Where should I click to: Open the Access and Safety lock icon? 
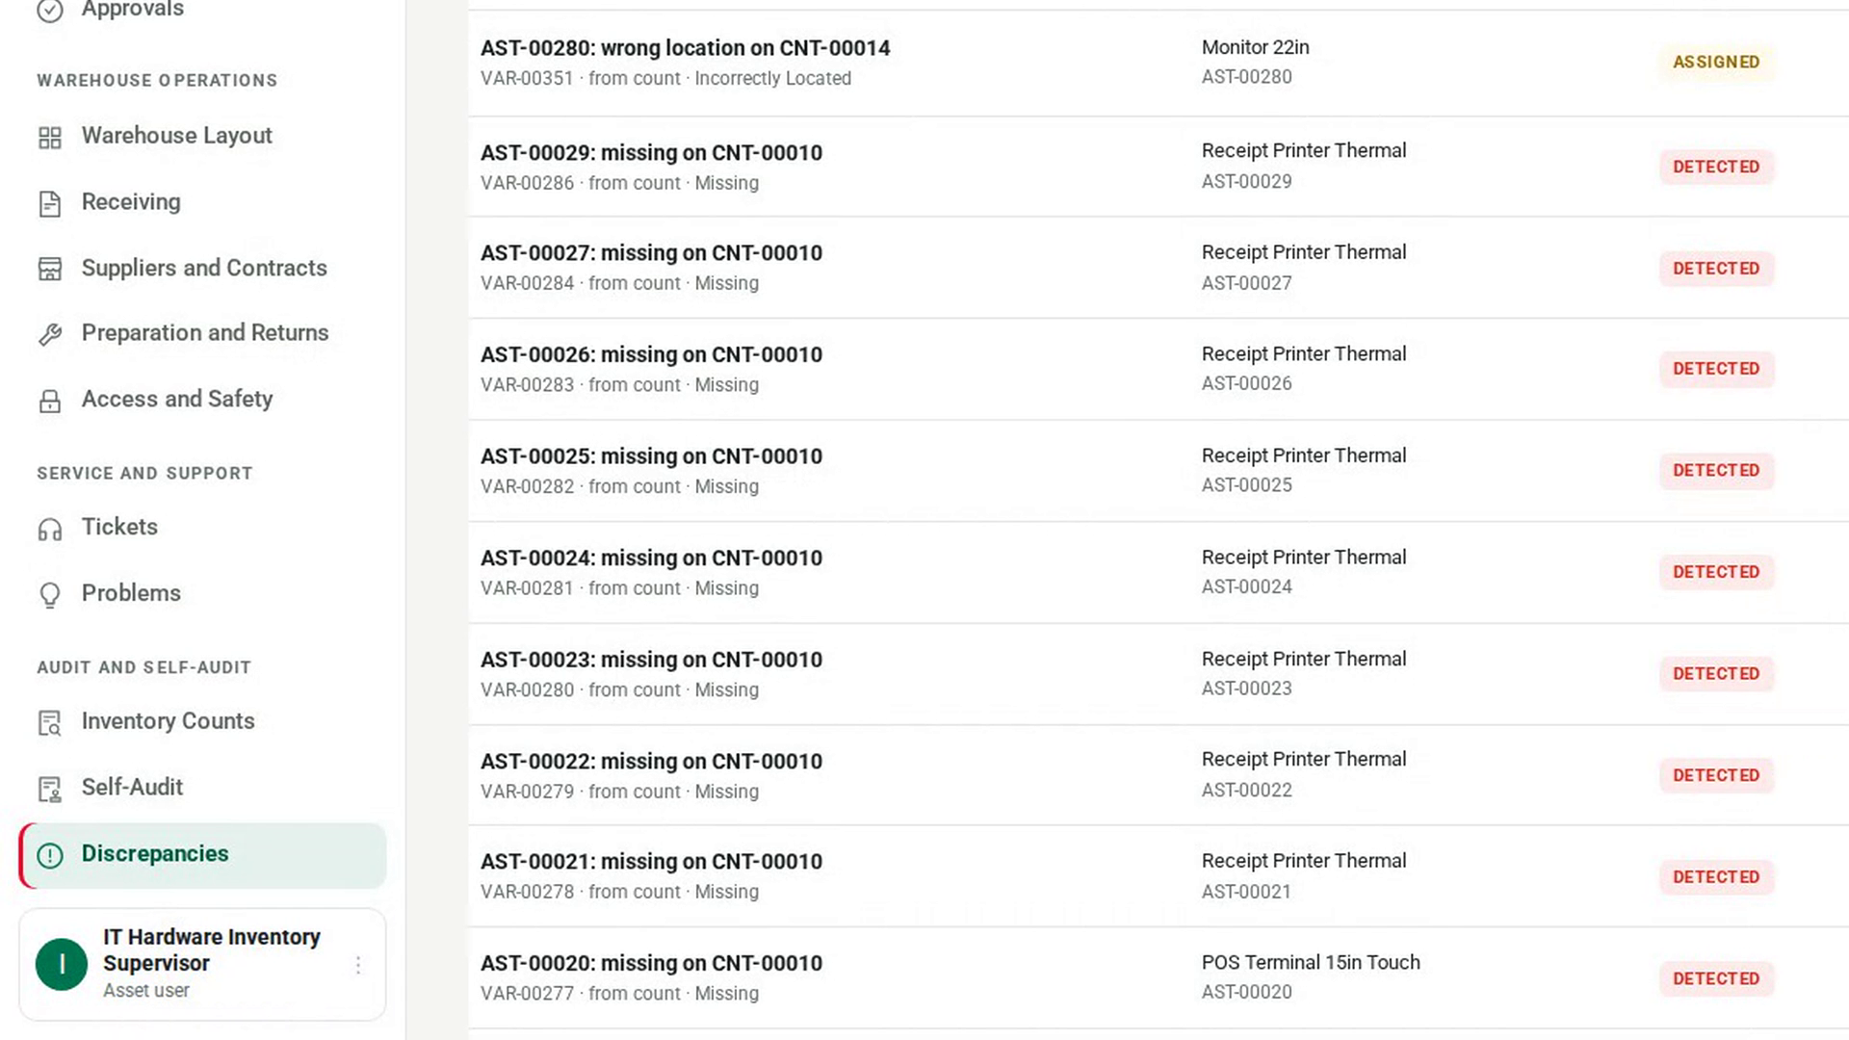click(x=50, y=401)
